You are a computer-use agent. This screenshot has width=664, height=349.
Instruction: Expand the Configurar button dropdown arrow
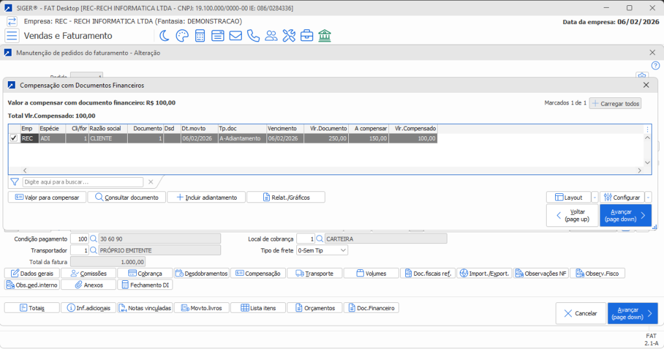[x=648, y=197]
